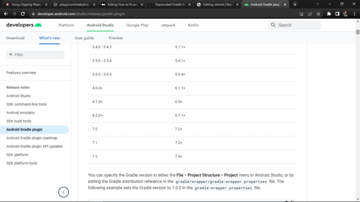Select the What's new subtab
Image resolution: width=360 pixels, height=202 pixels.
(x=49, y=38)
